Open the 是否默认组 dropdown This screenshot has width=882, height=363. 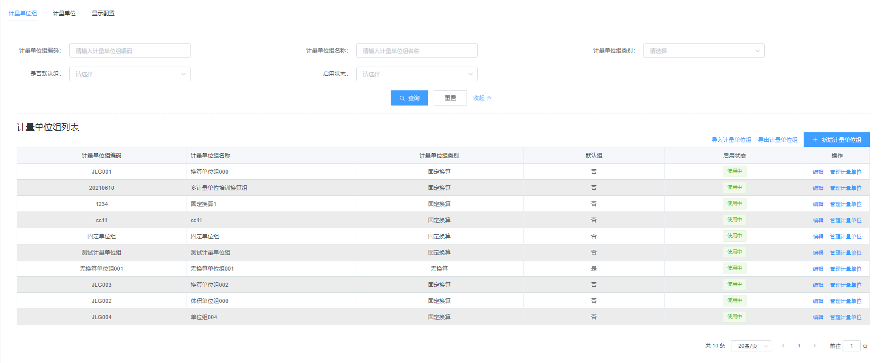click(129, 74)
